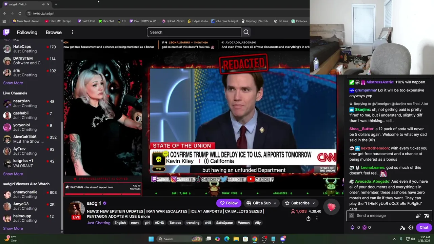Image resolution: width=434 pixels, height=244 pixels.
Task: Open the Gift a Sub dropdown
Action: pos(261,203)
